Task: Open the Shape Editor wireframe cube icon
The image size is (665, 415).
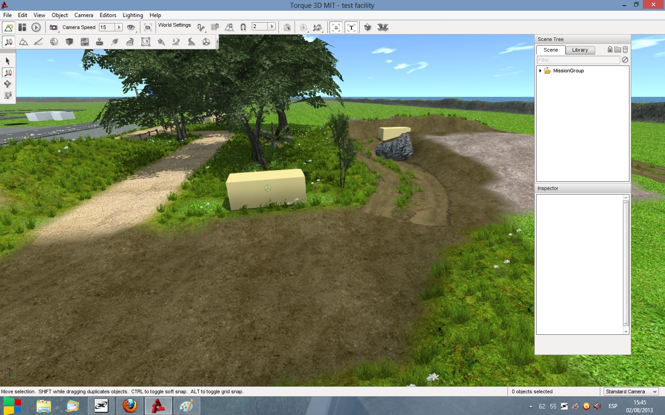Action: tap(206, 42)
